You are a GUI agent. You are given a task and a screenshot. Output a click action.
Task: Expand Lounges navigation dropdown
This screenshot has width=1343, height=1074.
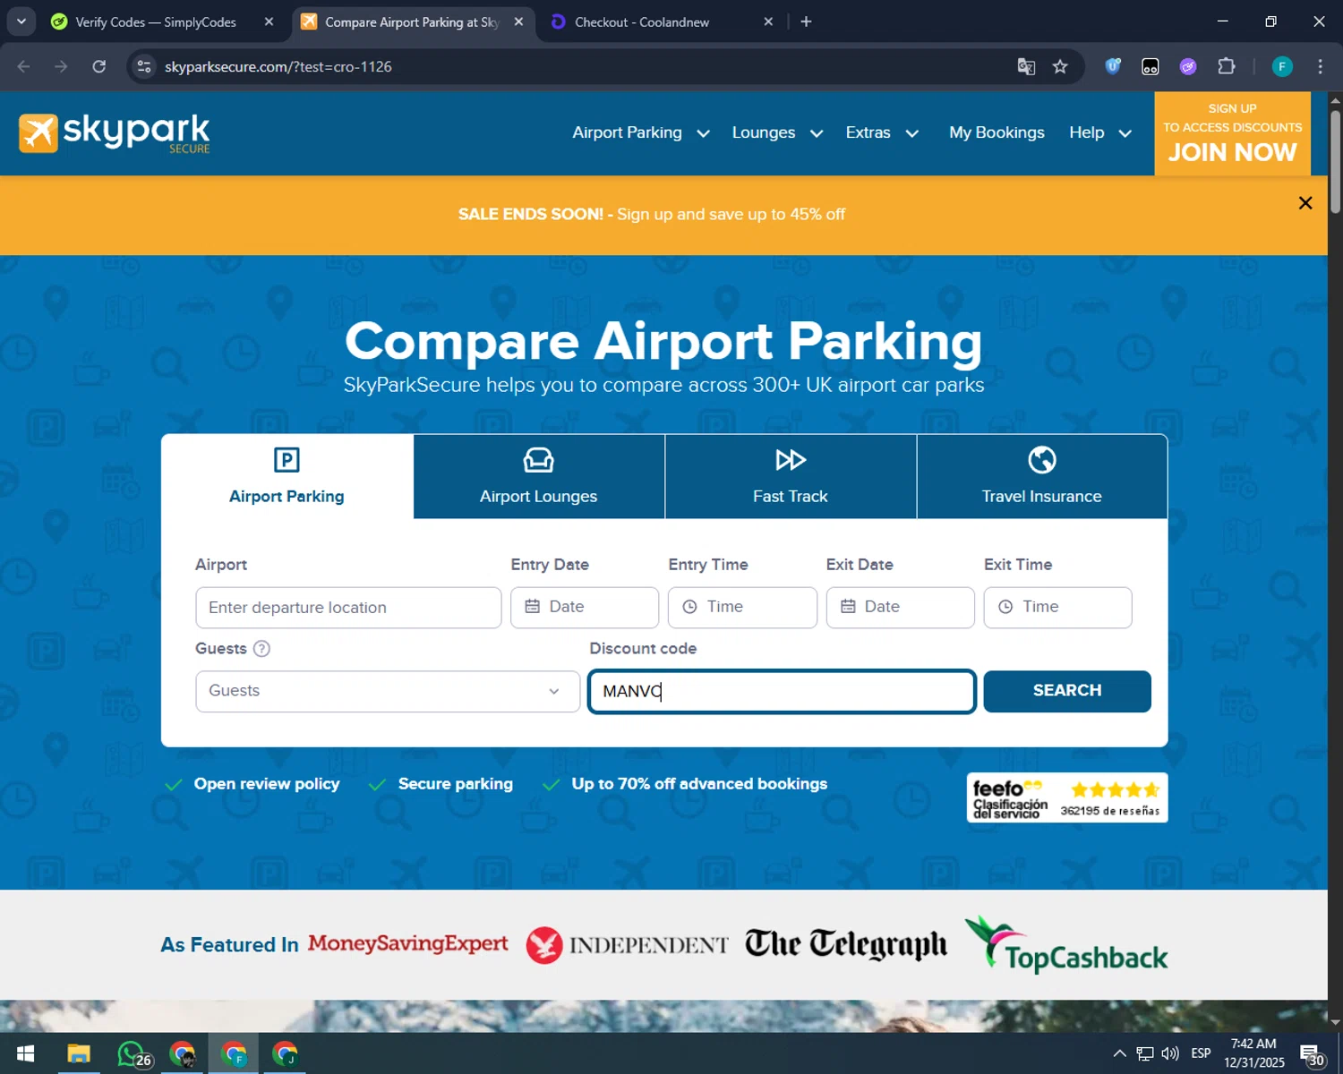(x=777, y=132)
